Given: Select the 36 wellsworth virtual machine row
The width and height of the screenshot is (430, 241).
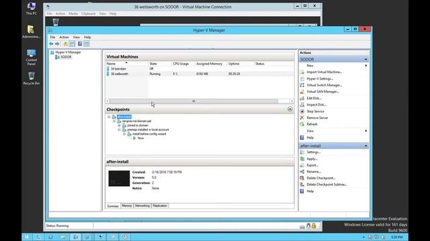Looking at the screenshot, I should (x=200, y=74).
